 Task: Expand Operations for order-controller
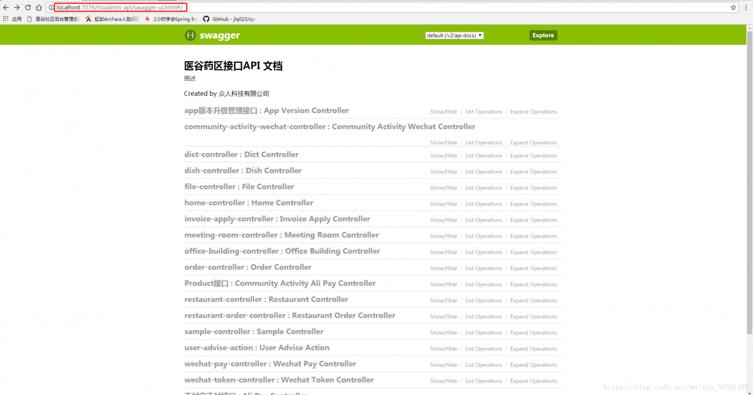[534, 268]
